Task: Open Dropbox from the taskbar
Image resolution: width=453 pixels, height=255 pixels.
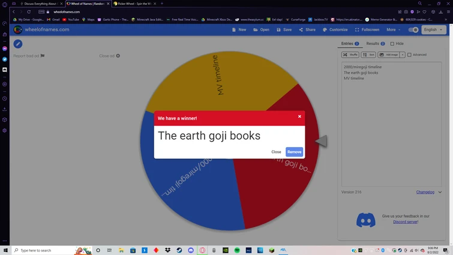Action: click(x=167, y=250)
